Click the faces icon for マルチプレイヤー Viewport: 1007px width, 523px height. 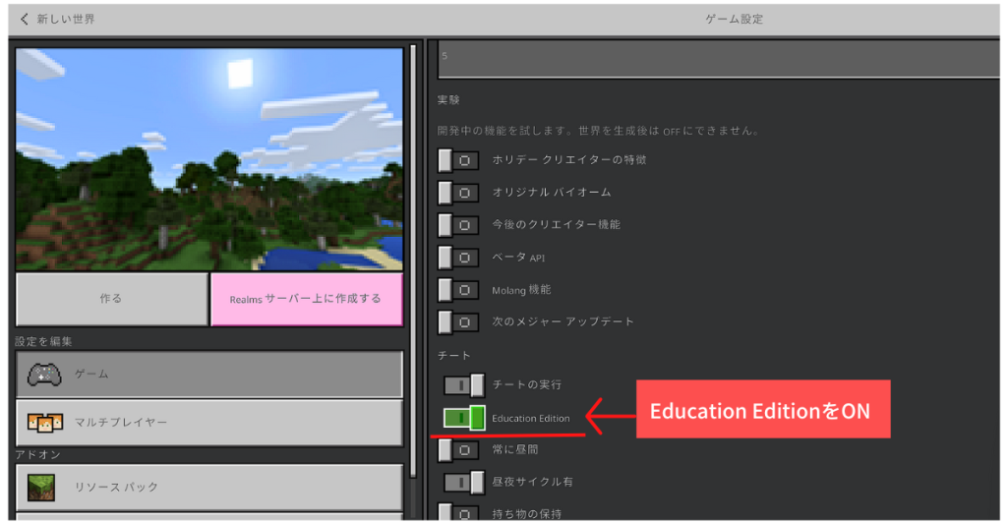click(x=43, y=423)
